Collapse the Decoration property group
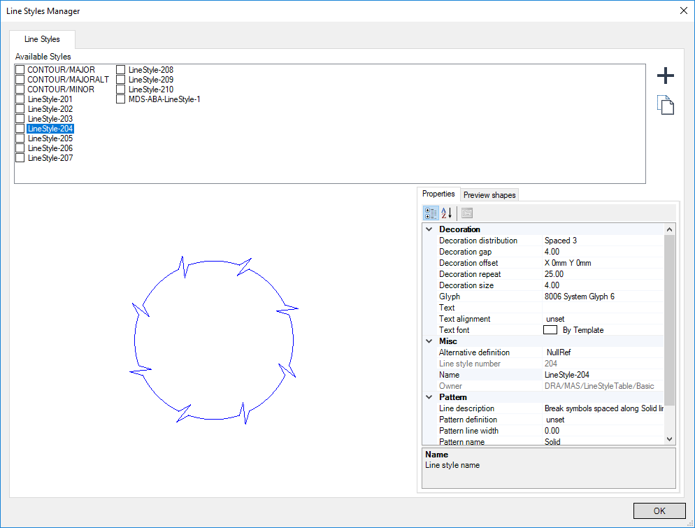The width and height of the screenshot is (695, 528). coord(429,229)
